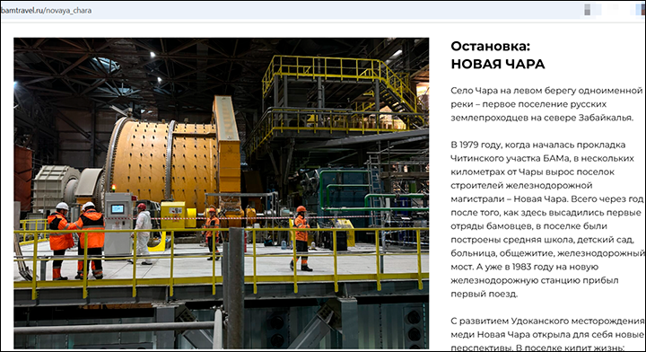Click the two workers in white helmets
The width and height of the screenshot is (646, 352).
[76, 241]
